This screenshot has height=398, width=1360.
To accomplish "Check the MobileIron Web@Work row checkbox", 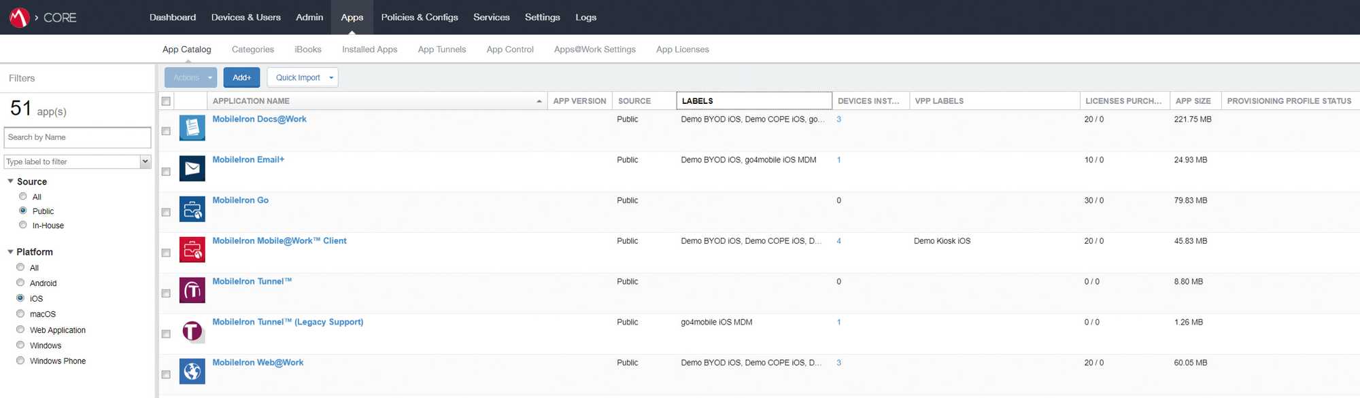I will tap(166, 375).
